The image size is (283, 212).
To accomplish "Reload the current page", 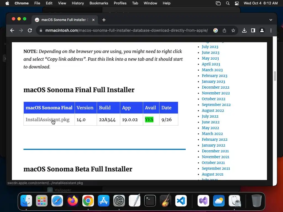I will coord(30,30).
